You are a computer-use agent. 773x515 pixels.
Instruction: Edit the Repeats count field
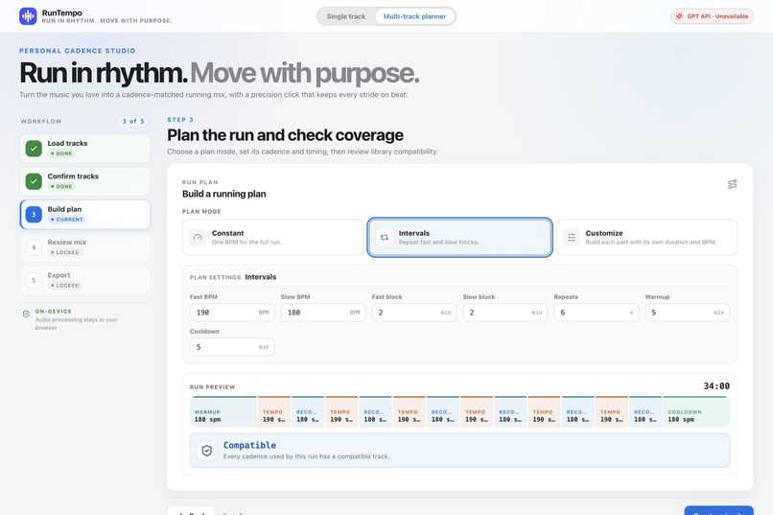pyautogui.click(x=596, y=313)
